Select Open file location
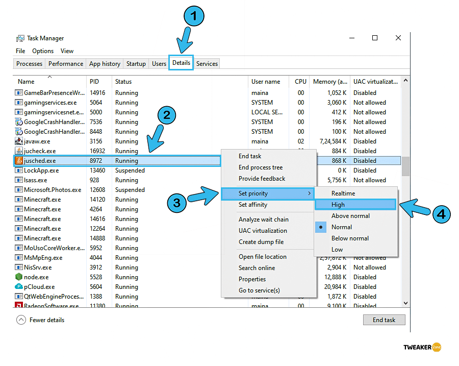Screen dimensions: 459x366 (269, 257)
